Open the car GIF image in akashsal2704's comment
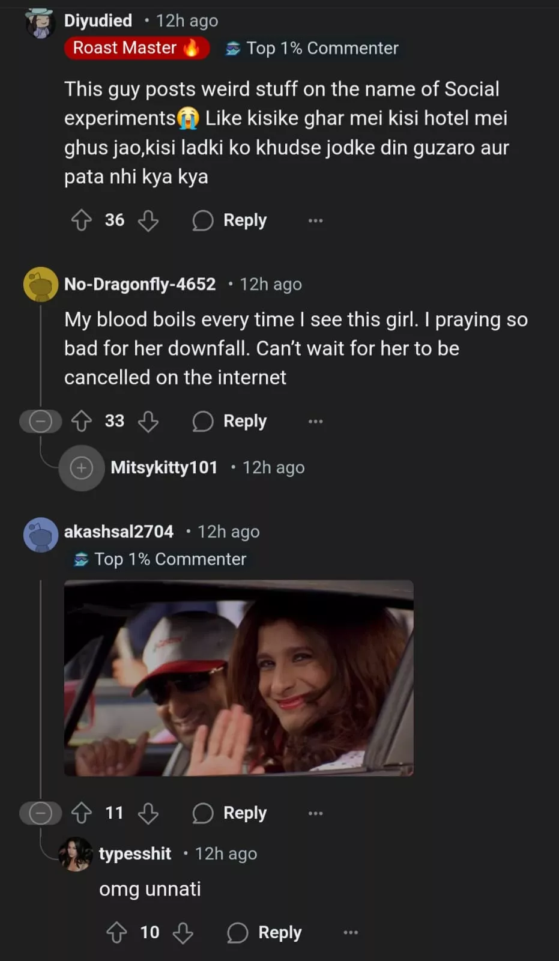The height and width of the screenshot is (961, 559). 238,678
